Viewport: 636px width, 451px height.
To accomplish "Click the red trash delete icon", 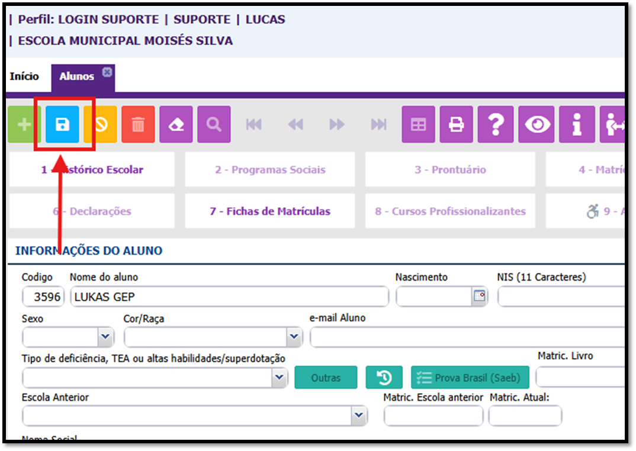I will [138, 125].
